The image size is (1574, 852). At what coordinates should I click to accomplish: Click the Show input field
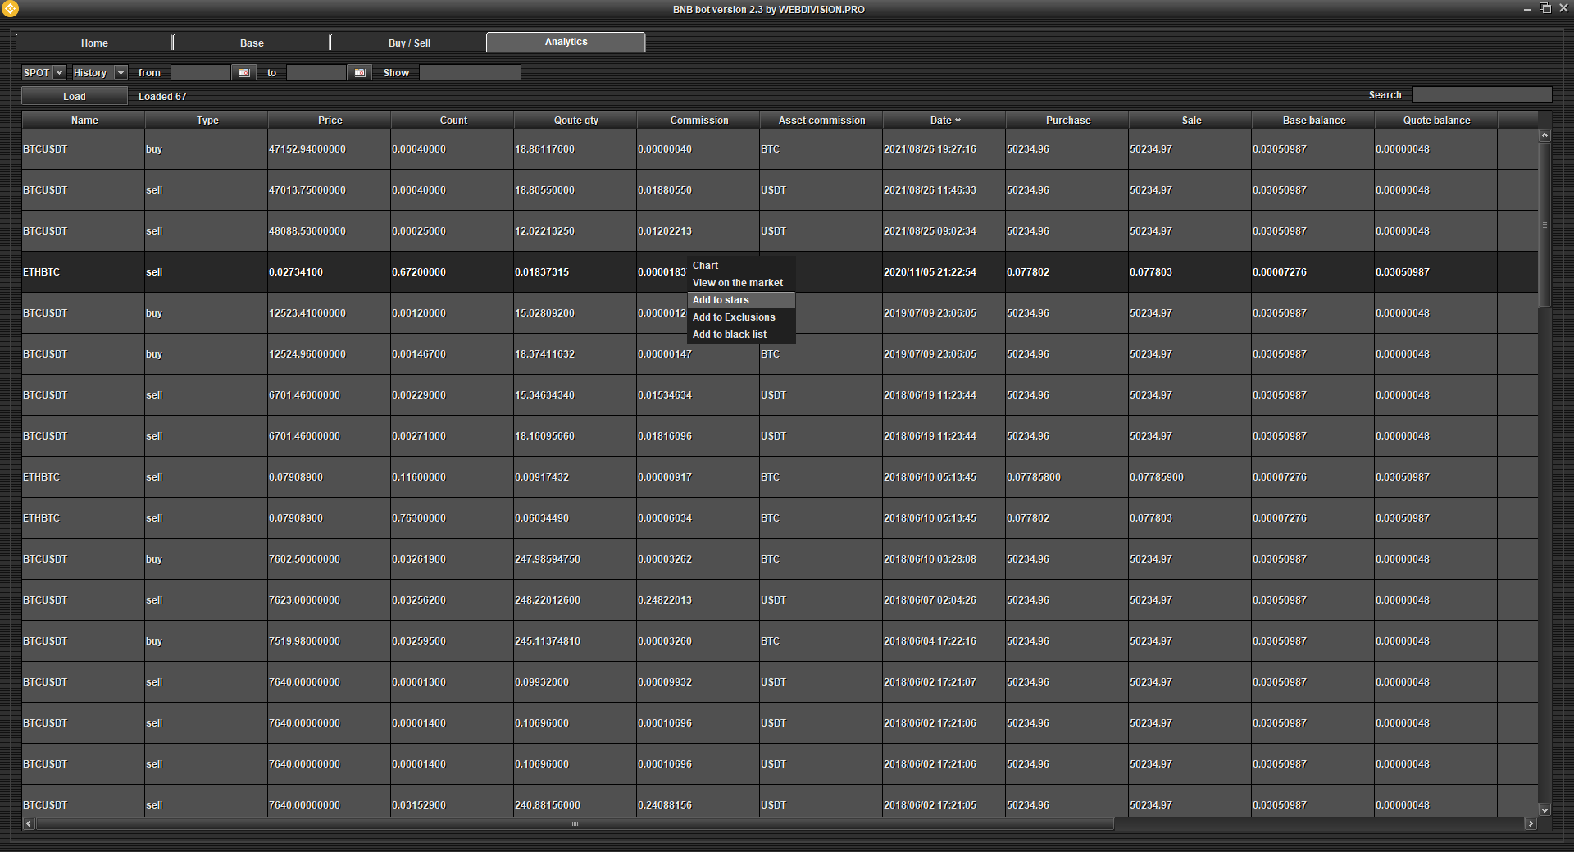click(x=470, y=73)
